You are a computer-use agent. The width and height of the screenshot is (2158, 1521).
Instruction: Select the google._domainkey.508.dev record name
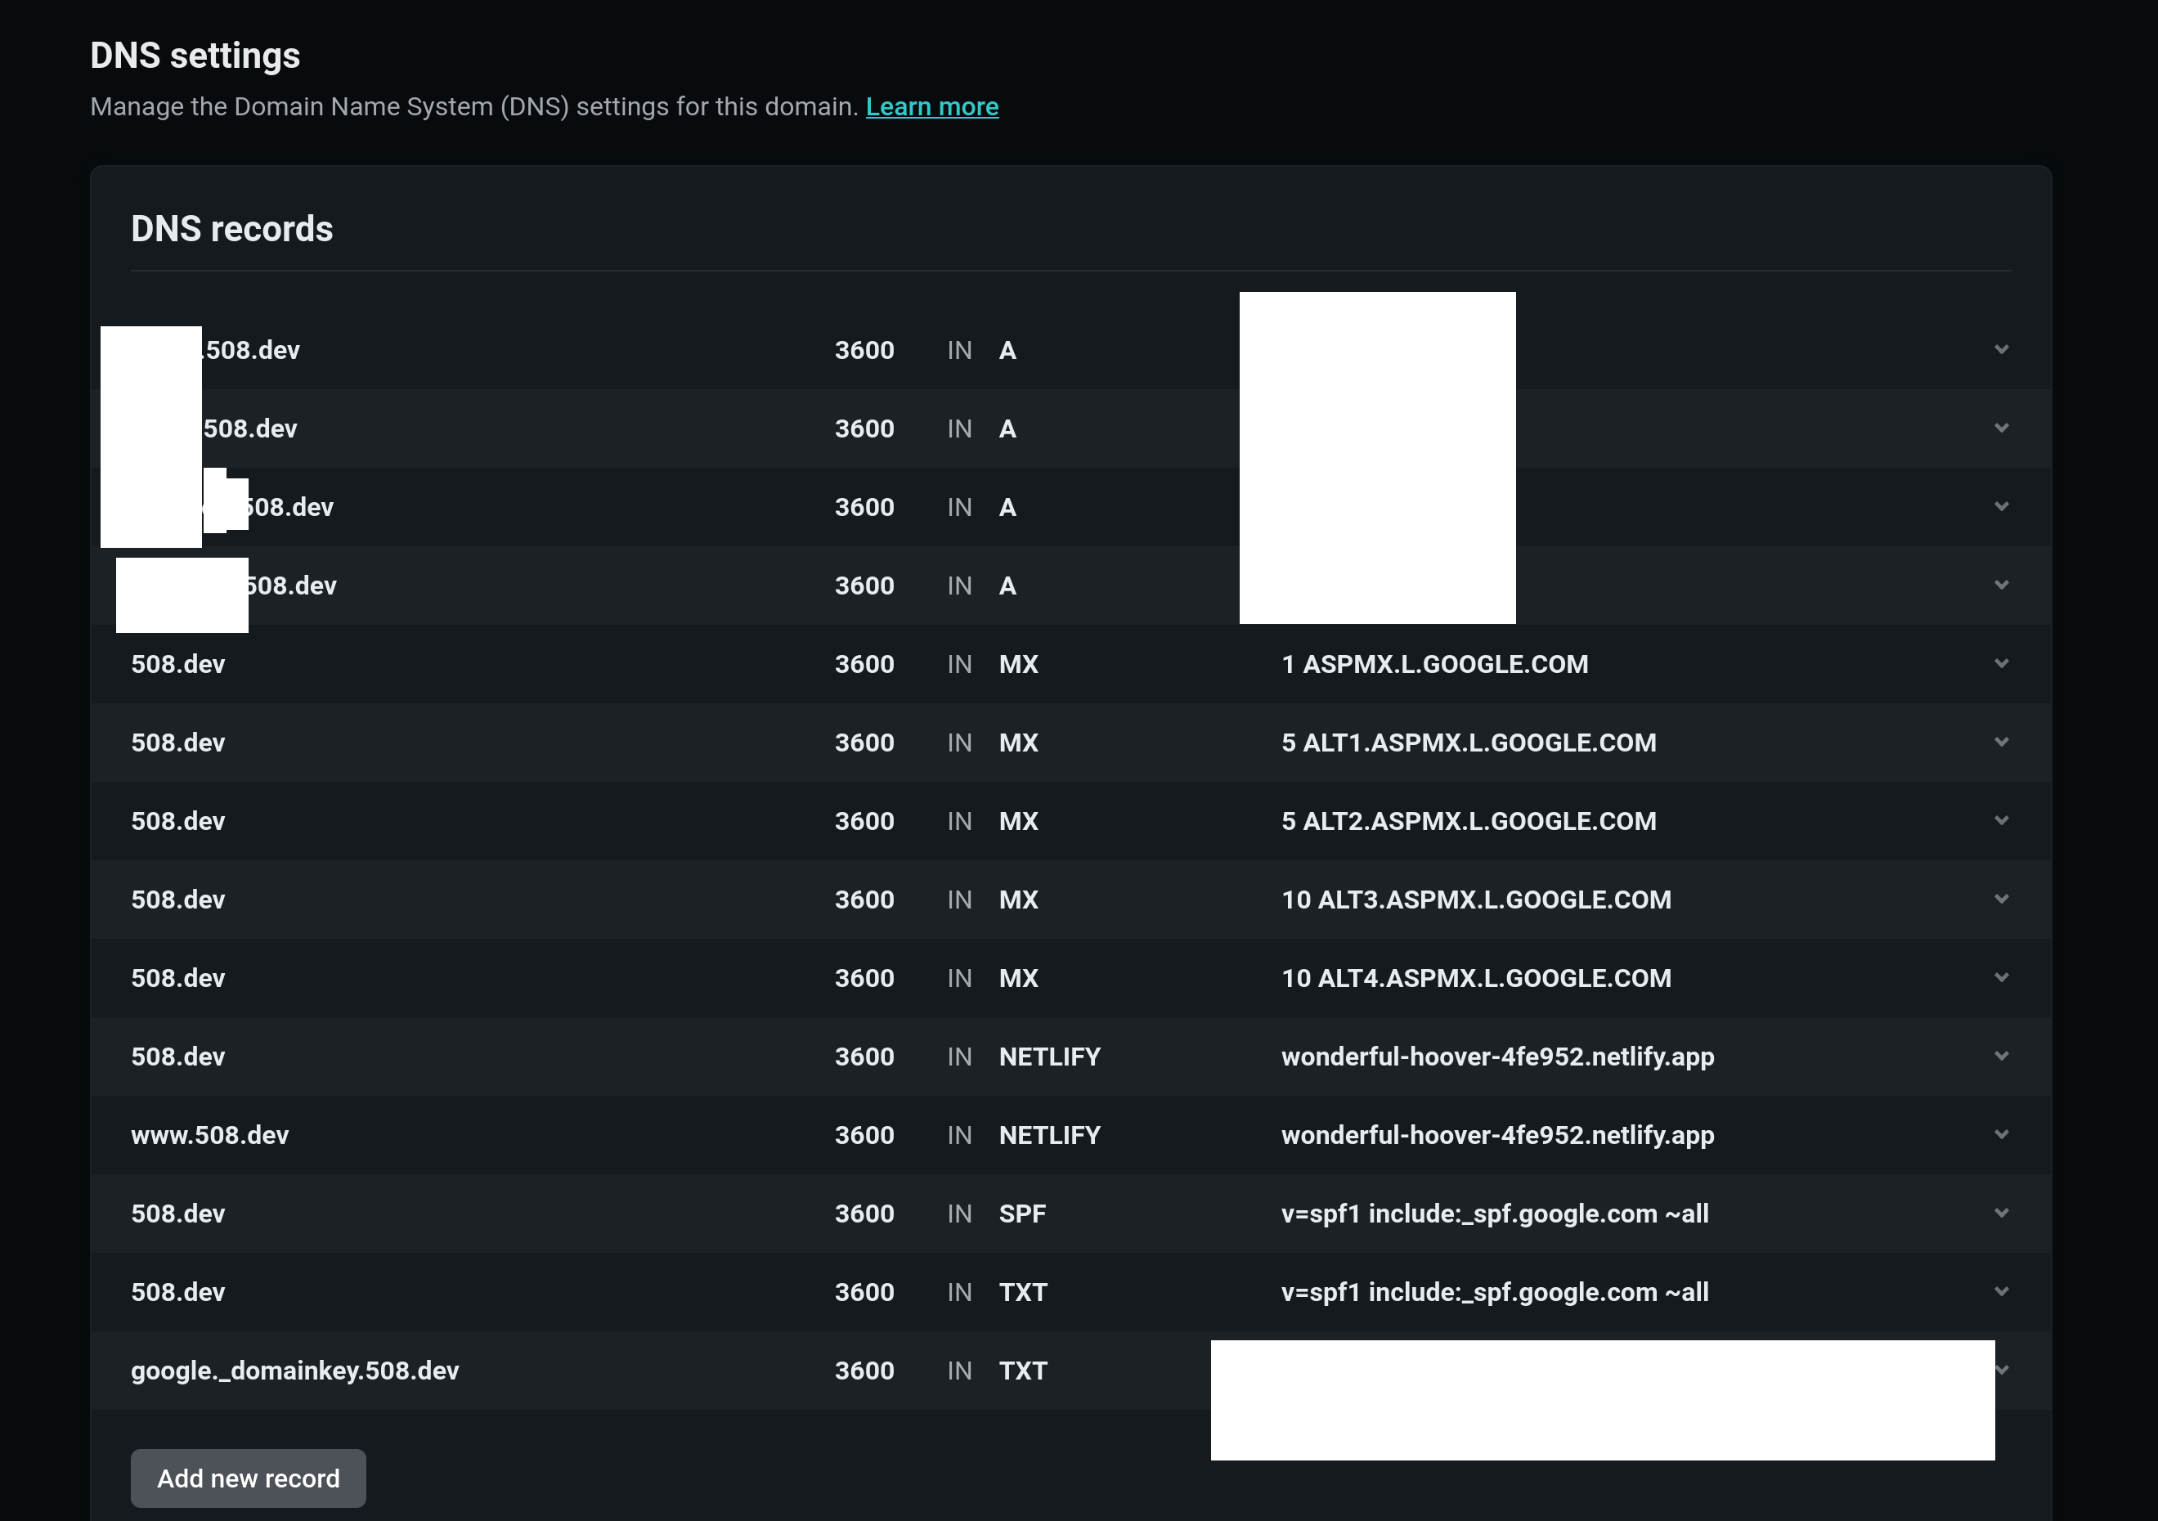coord(295,1371)
